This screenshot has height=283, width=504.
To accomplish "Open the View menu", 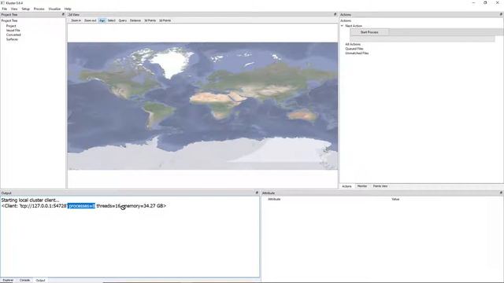I will click(x=14, y=9).
